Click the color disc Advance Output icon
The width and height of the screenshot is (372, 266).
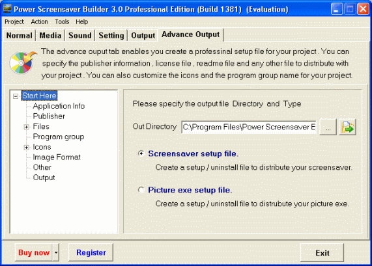23,62
